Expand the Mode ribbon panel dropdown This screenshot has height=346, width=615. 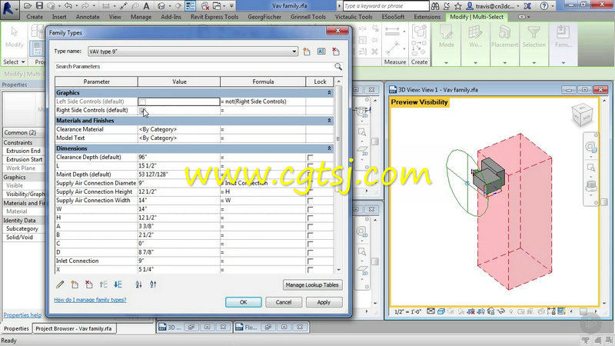point(447,63)
